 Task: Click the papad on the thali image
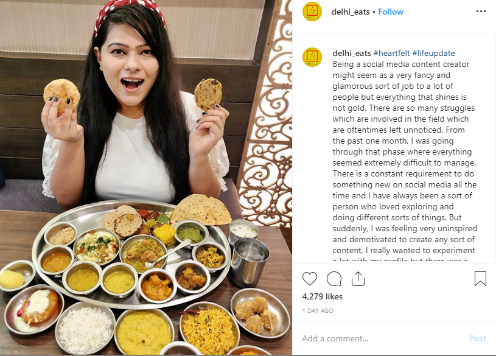[x=201, y=209]
